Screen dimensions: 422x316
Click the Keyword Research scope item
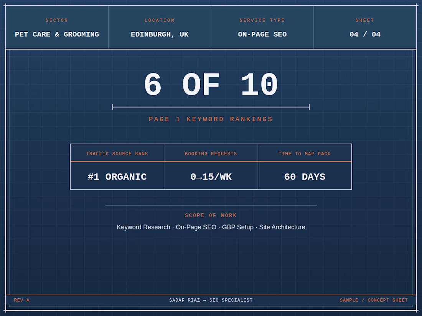(143, 227)
